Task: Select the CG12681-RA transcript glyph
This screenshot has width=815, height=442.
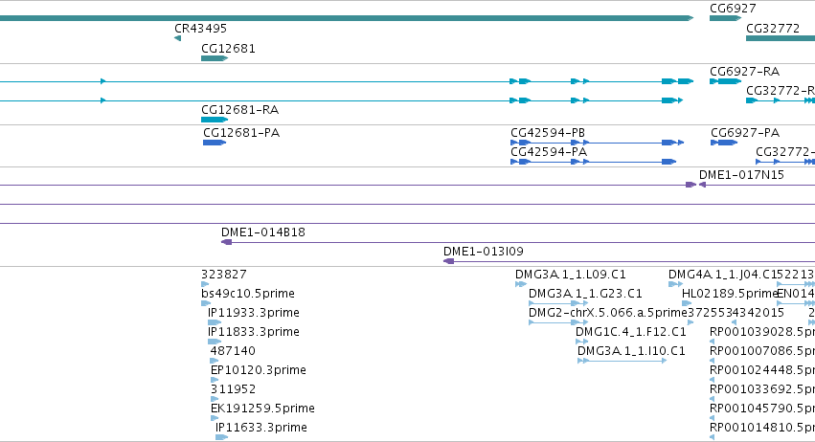Action: tap(215, 120)
